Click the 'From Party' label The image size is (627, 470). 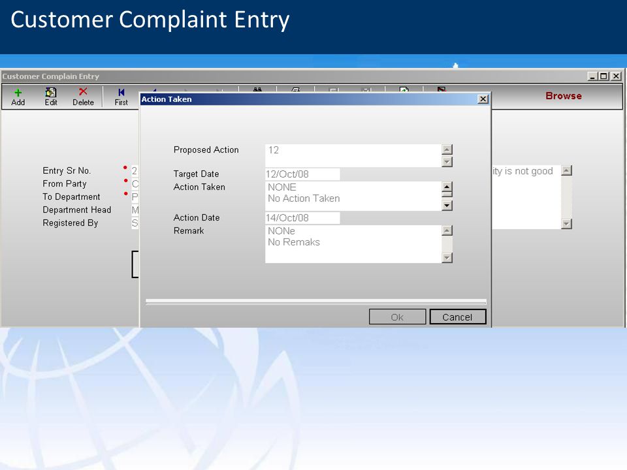[65, 184]
